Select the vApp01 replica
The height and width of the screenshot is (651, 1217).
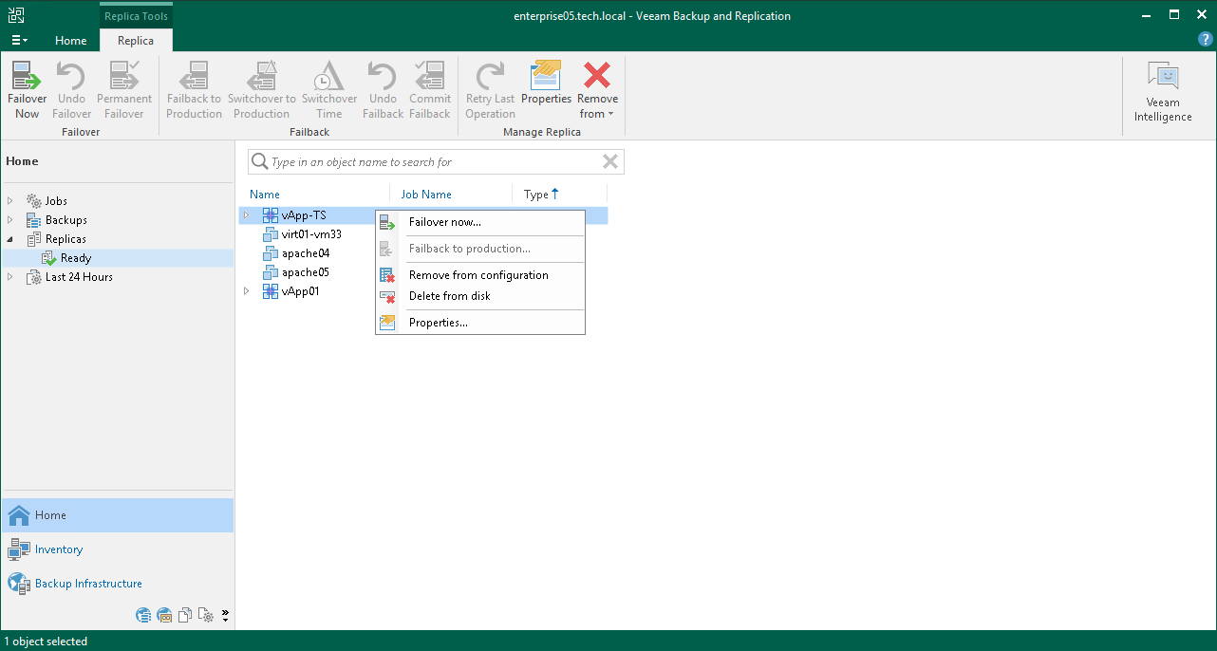pyautogui.click(x=300, y=291)
